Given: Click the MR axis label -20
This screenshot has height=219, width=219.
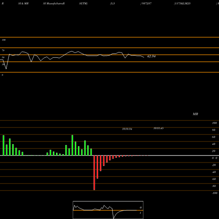Looking at the screenshot, I should point(214,165).
